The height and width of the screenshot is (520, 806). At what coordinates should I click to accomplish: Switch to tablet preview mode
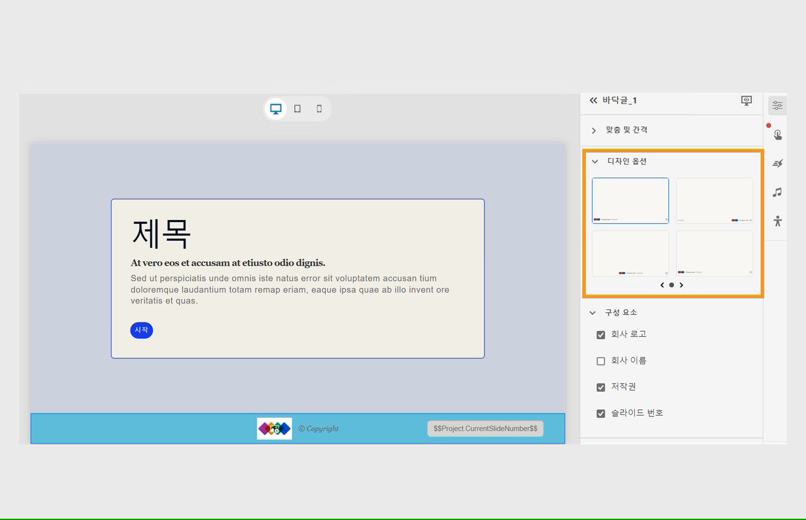pos(297,108)
